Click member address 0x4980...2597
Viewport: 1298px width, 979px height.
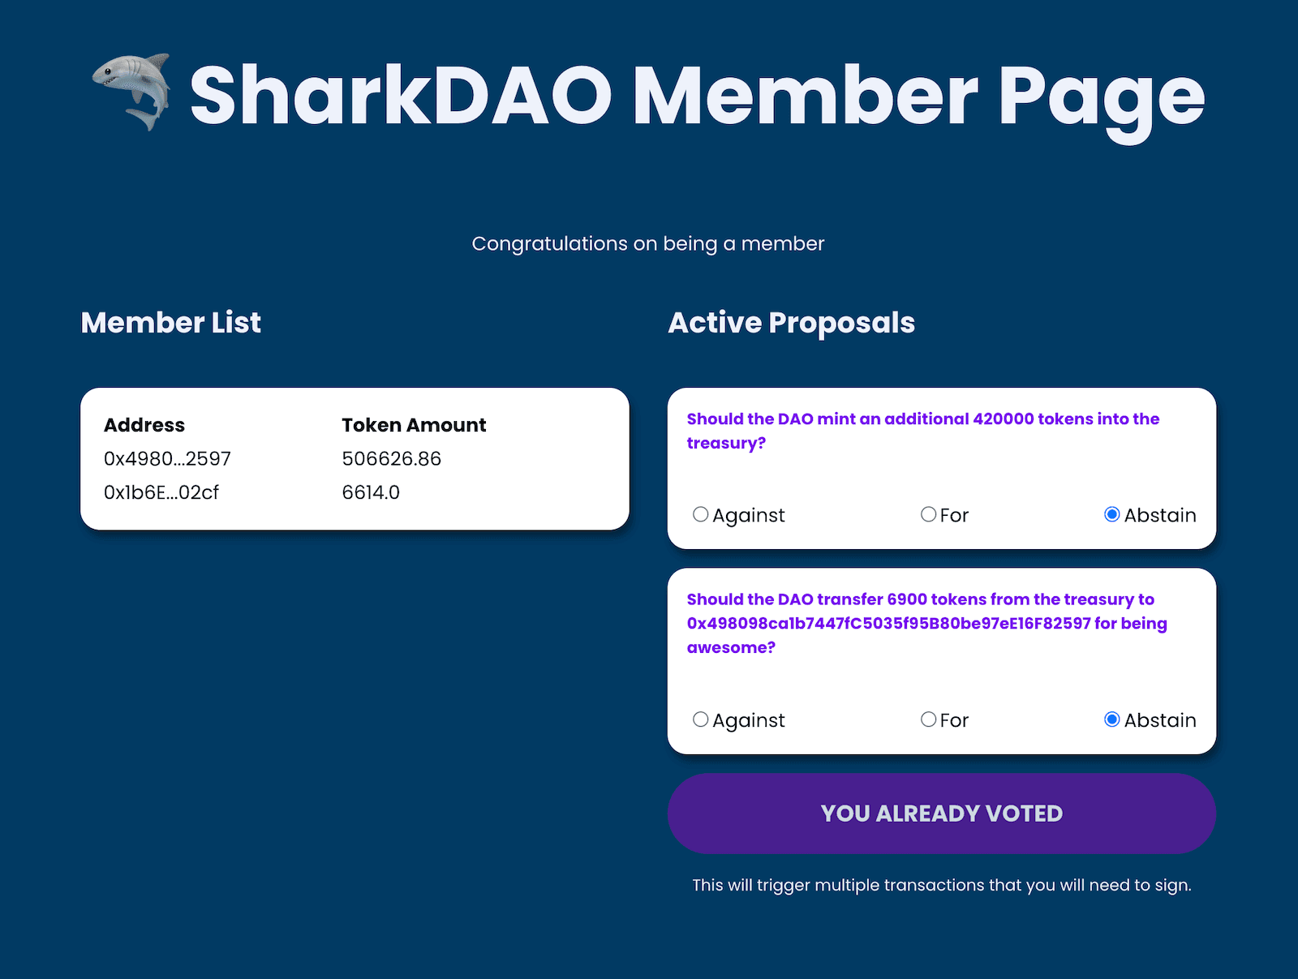tap(167, 458)
